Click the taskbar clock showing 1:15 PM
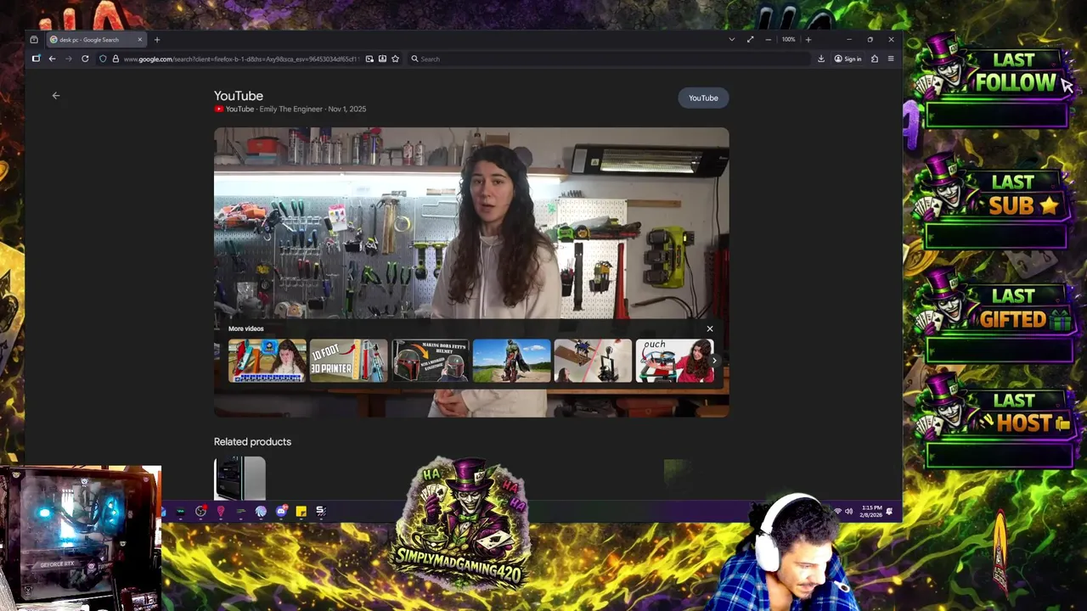Screen dimensions: 1087x611 tap(871, 511)
